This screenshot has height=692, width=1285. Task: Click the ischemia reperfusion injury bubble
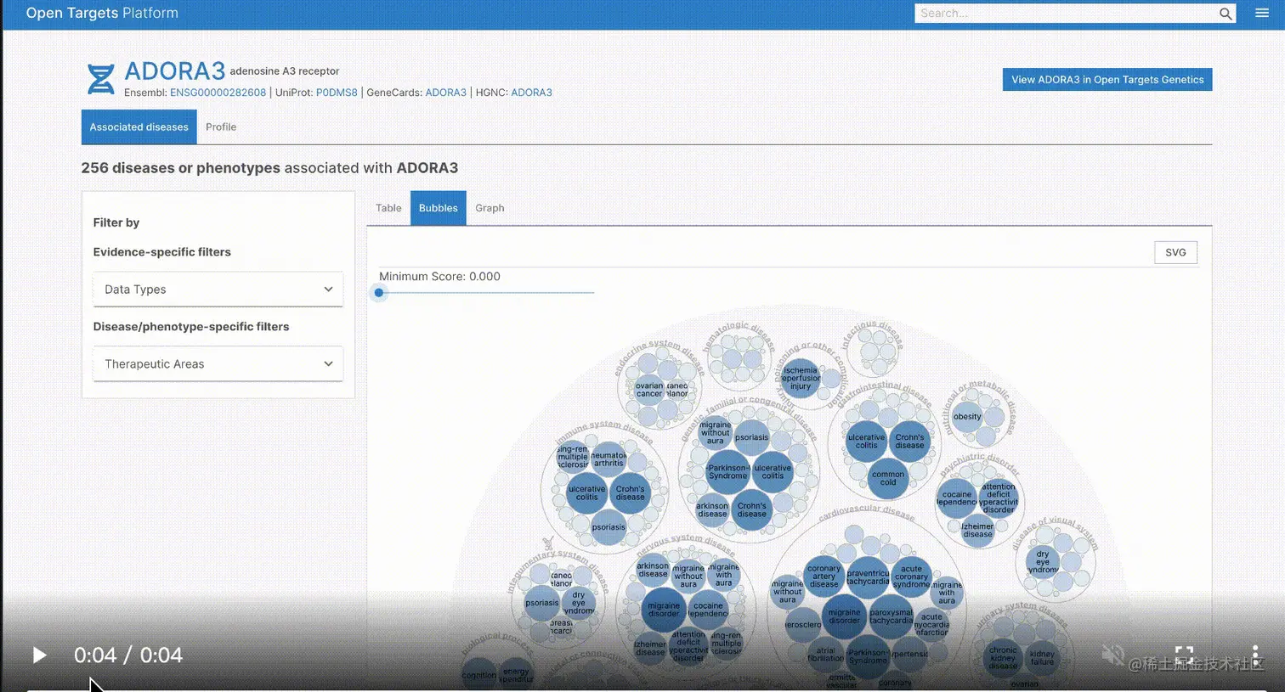click(800, 378)
